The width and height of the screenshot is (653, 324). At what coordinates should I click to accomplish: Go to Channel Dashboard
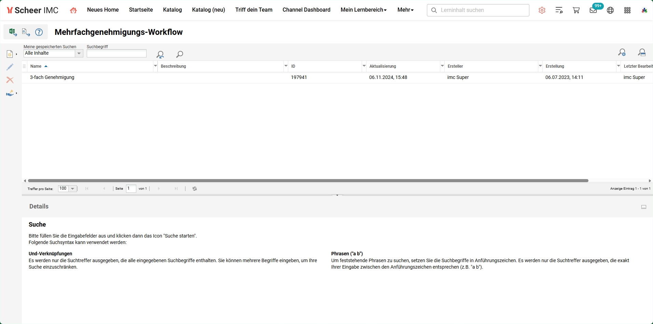pyautogui.click(x=306, y=10)
